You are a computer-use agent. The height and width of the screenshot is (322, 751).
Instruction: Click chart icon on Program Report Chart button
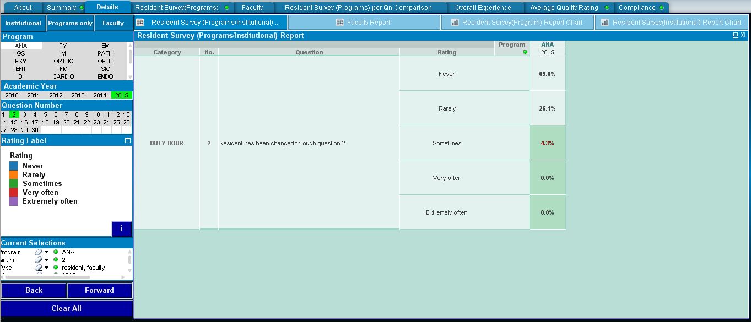point(455,23)
